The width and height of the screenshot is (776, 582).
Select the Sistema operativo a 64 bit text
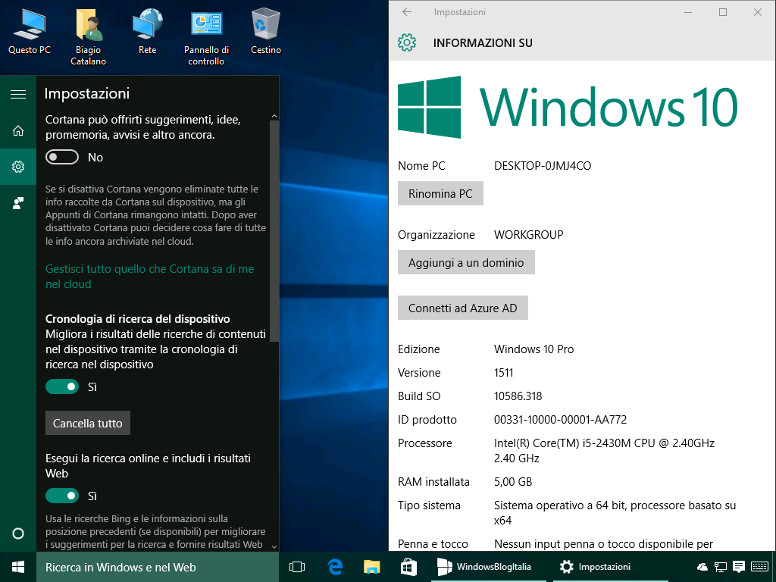tap(615, 513)
